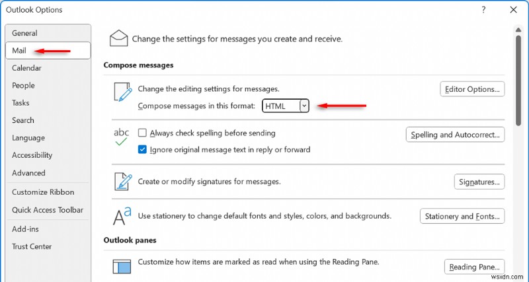Click 'Change the editing settings for messages' text
The width and height of the screenshot is (529, 282).
pyautogui.click(x=209, y=89)
